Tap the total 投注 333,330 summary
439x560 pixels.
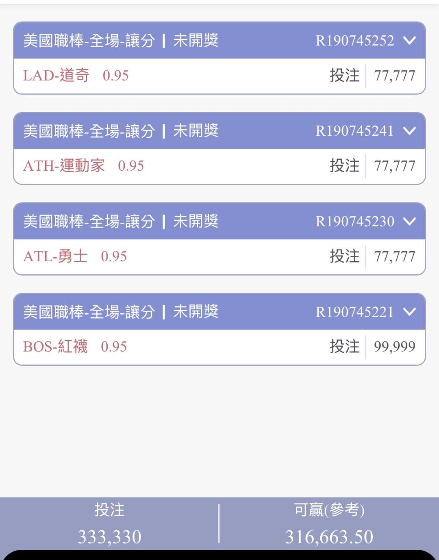pos(109,524)
